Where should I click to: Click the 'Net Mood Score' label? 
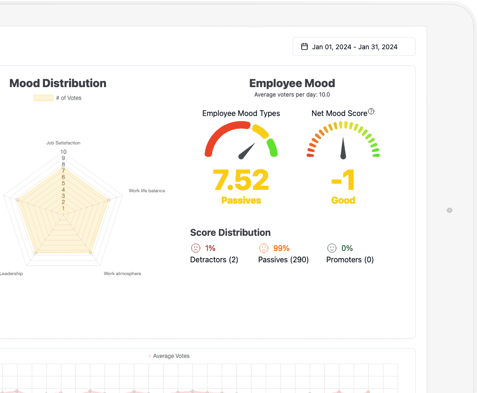339,113
